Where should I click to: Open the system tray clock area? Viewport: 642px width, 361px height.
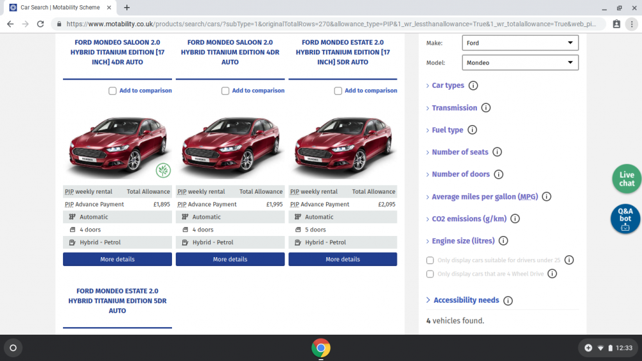[609, 348]
